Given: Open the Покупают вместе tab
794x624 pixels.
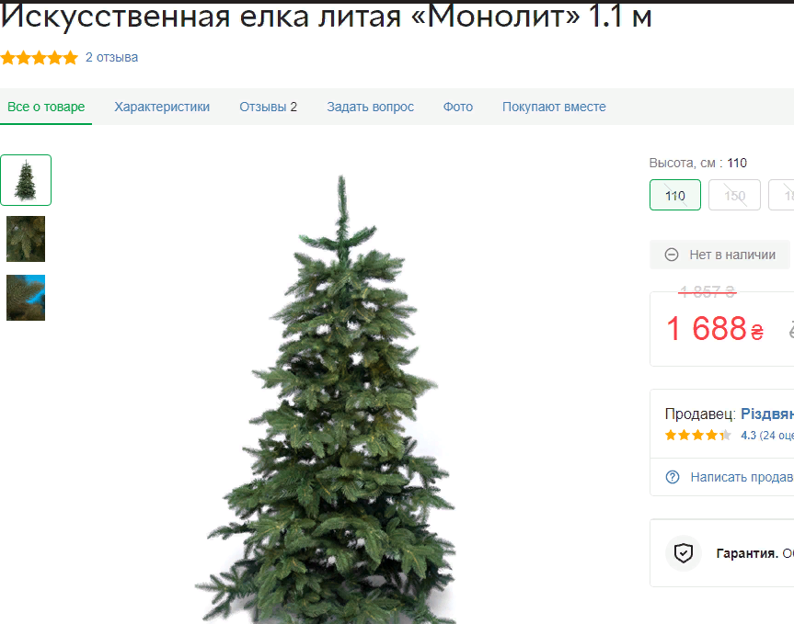Looking at the screenshot, I should (x=554, y=107).
